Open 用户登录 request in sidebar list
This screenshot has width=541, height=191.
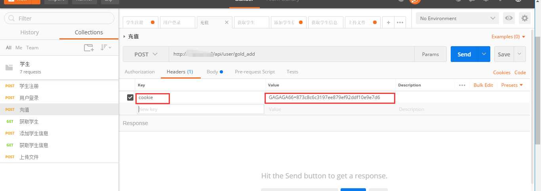[x=59, y=98]
